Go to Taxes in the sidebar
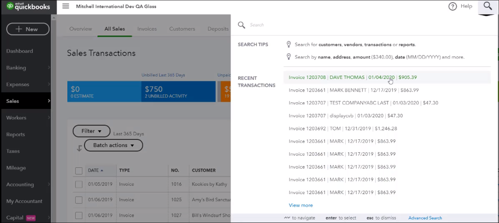 pos(13,151)
